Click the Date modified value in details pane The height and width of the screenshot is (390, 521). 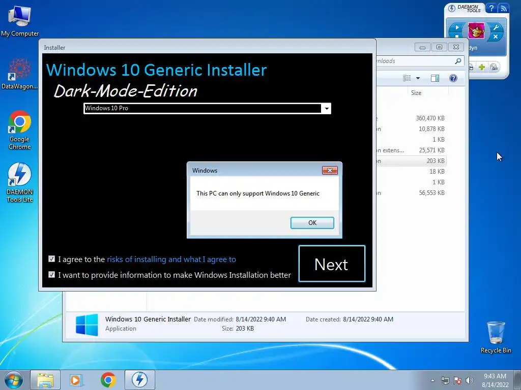(260, 319)
